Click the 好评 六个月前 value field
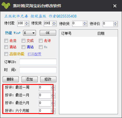 click(x=45, y=111)
